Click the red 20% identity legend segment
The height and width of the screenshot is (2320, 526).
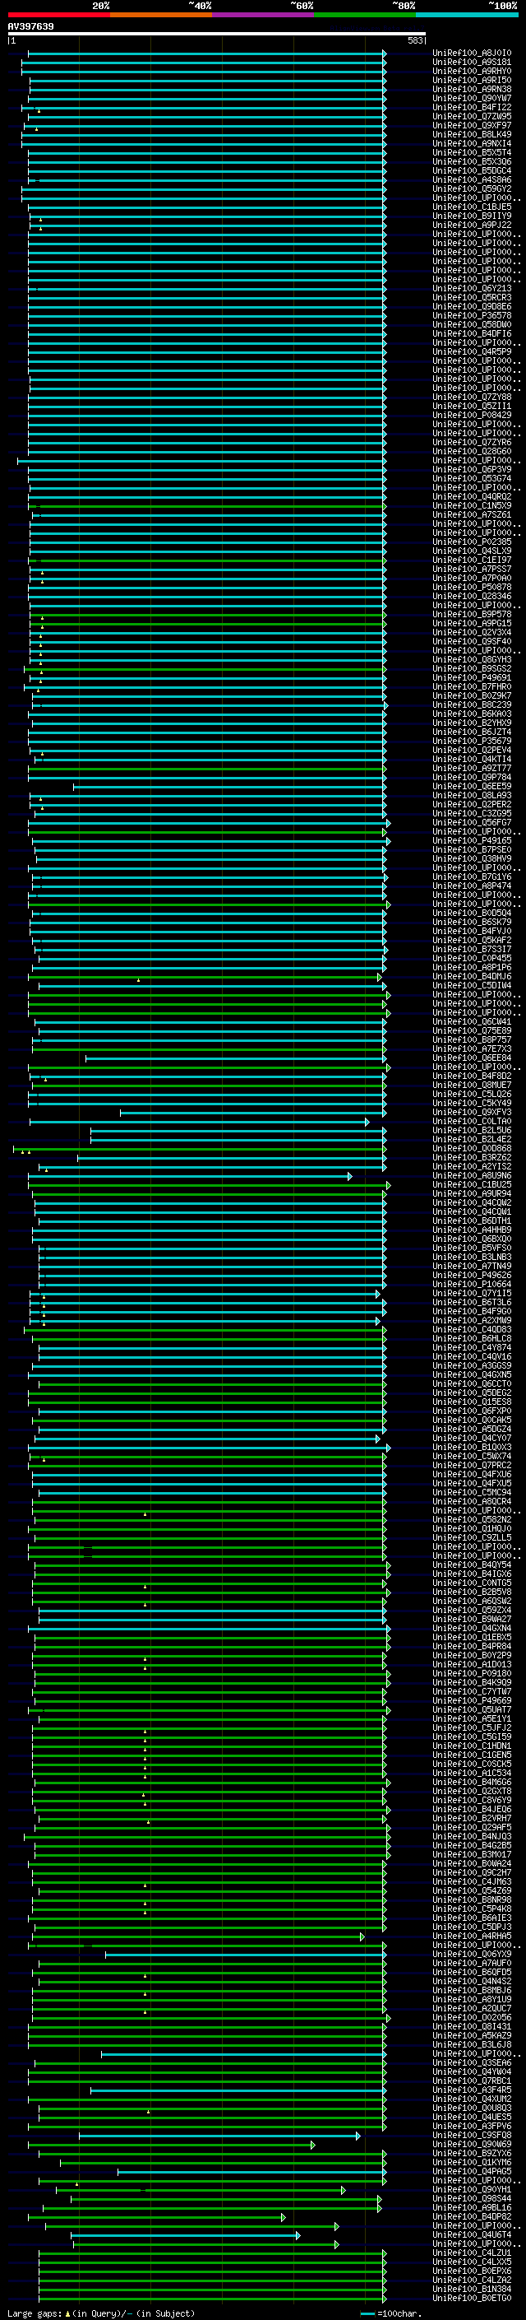(58, 15)
